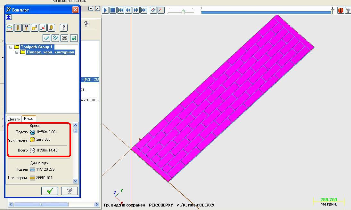Save toolpath as geometry via green floppy icon
351x210 pixels.
[74, 38]
